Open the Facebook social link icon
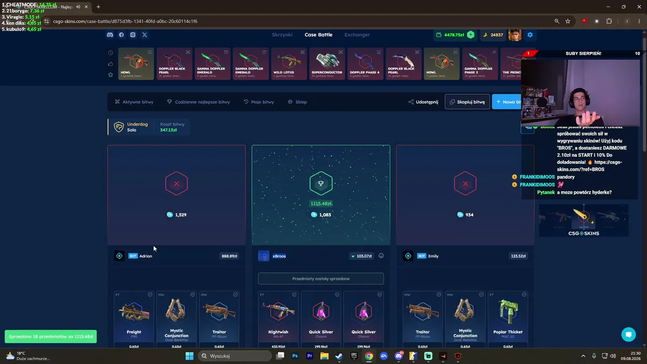The image size is (647, 364). pyautogui.click(x=121, y=35)
